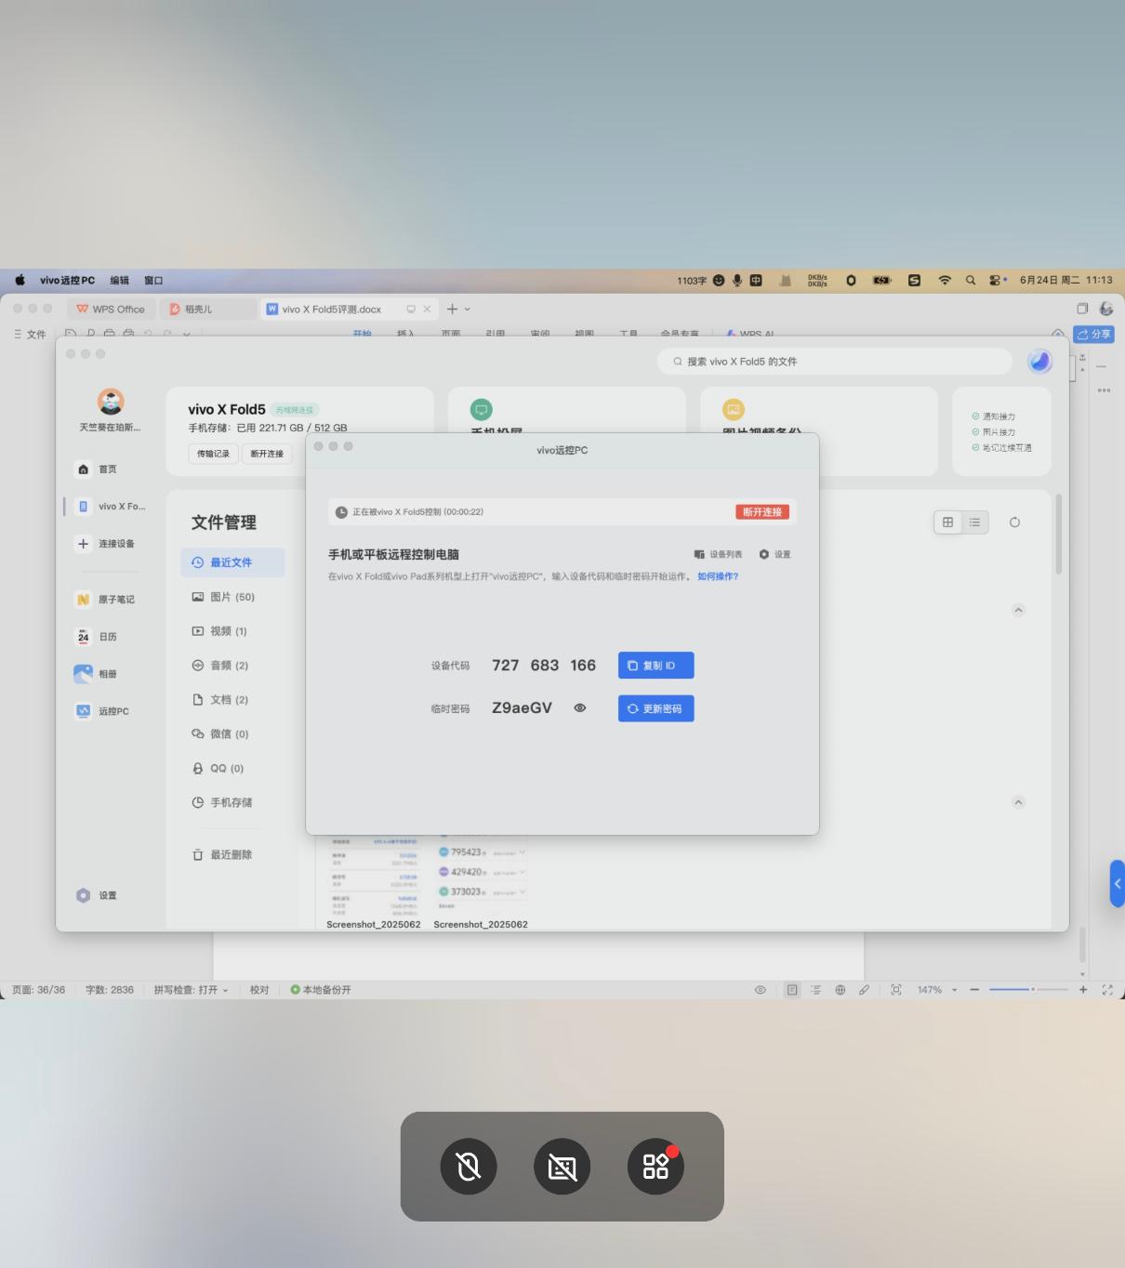Select 最近文件 in 文件管理

(x=232, y=562)
